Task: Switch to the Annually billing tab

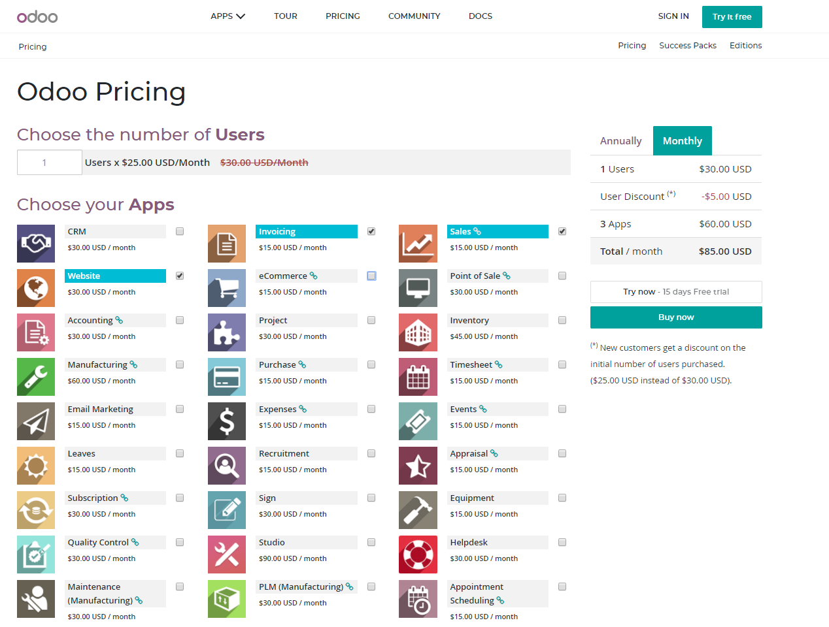Action: pos(621,141)
